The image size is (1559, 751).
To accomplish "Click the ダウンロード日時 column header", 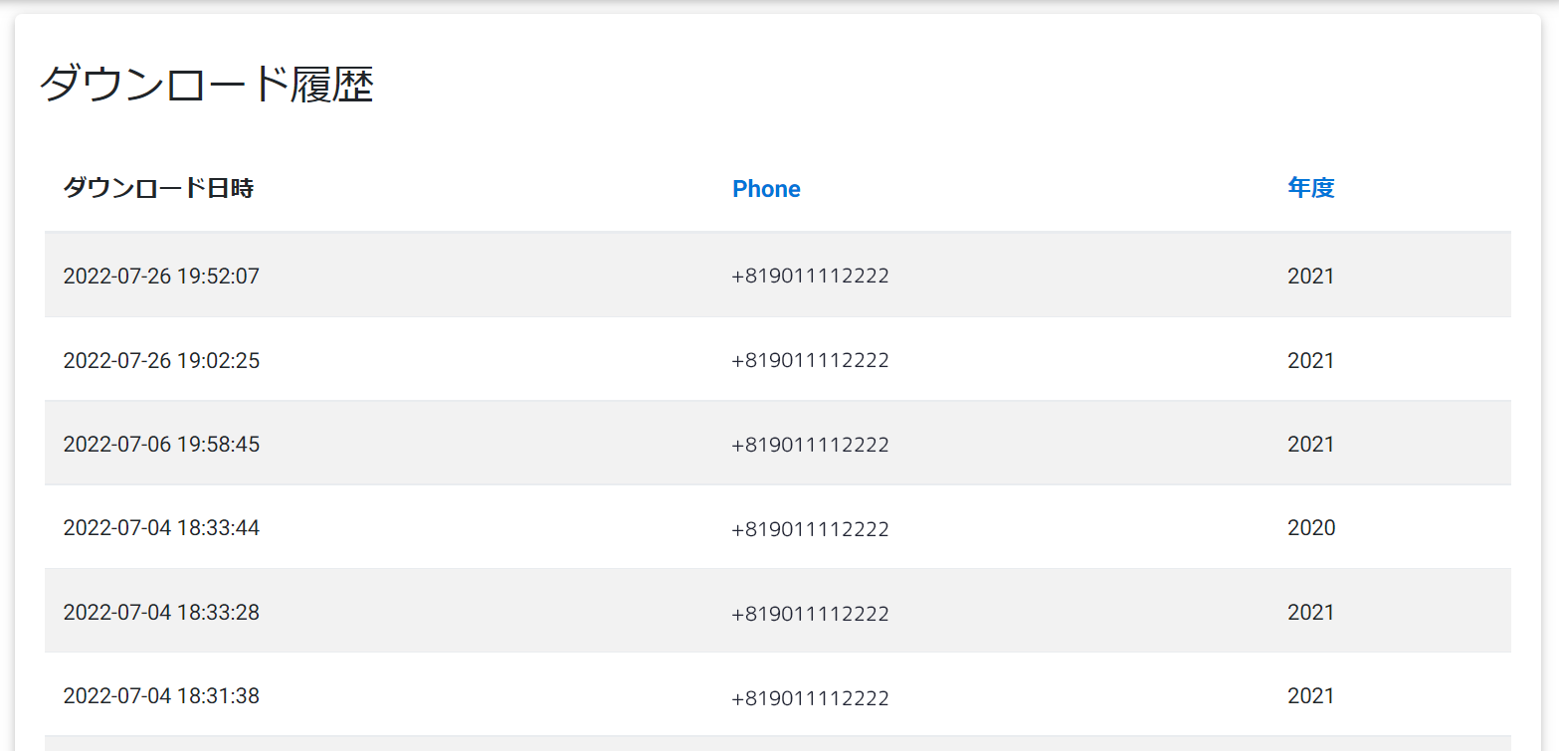I will pos(159,188).
